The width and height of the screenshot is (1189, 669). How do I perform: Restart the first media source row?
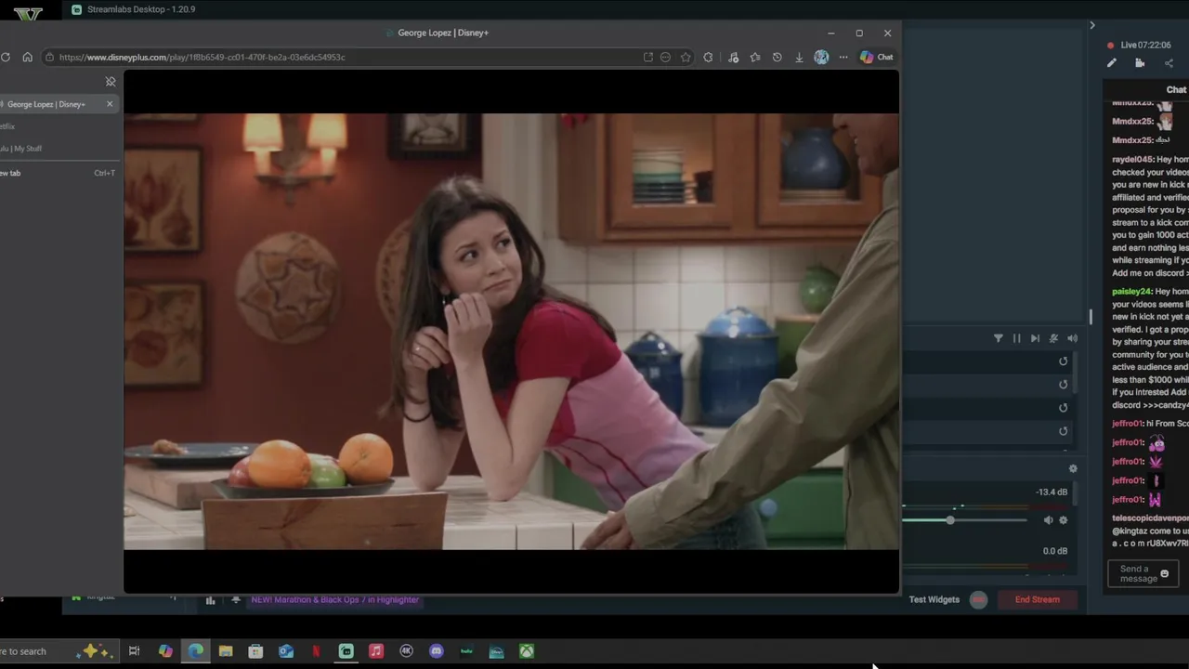pyautogui.click(x=1064, y=361)
